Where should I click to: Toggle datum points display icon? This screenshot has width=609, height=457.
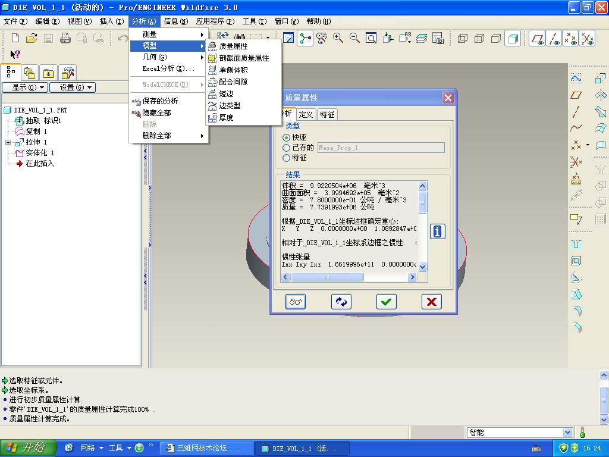coord(570,39)
